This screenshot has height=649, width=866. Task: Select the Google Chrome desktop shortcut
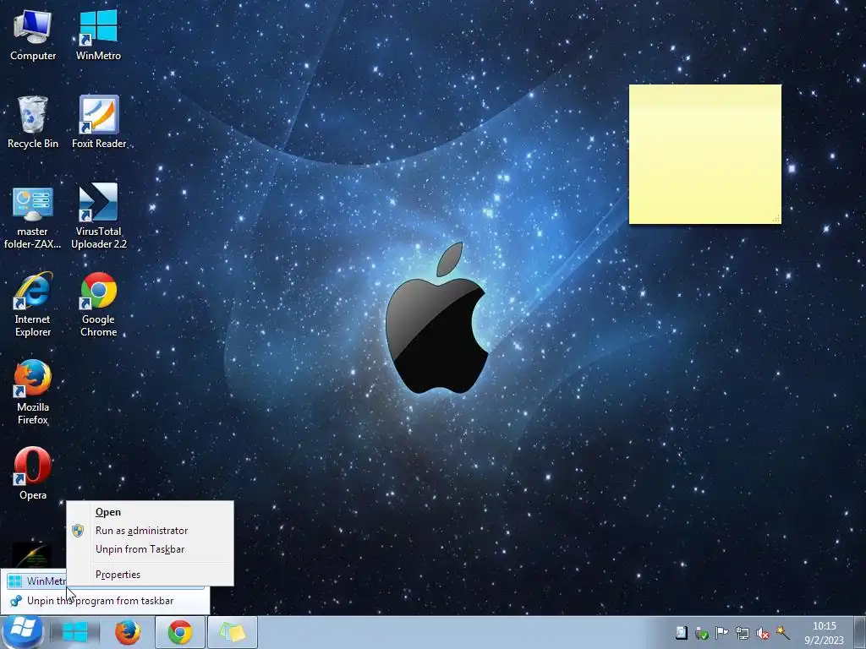point(98,304)
